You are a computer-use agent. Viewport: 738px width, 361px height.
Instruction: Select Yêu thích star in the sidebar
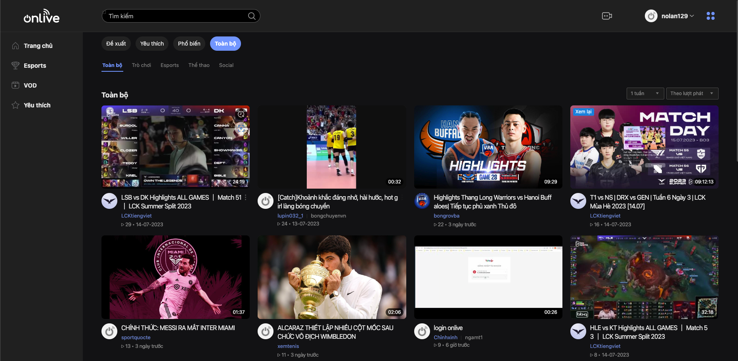coord(37,105)
